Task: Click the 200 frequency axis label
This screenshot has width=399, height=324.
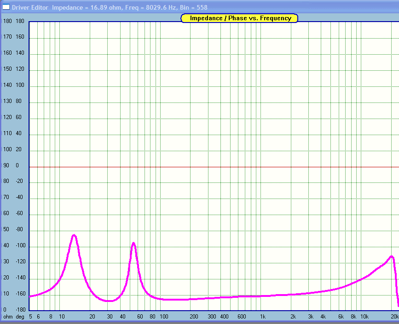Action: (194, 317)
